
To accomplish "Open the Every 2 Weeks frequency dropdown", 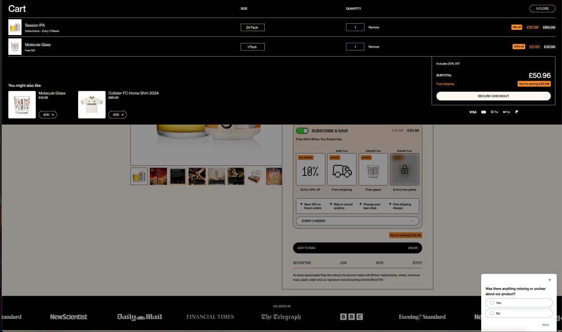I will 357,221.
